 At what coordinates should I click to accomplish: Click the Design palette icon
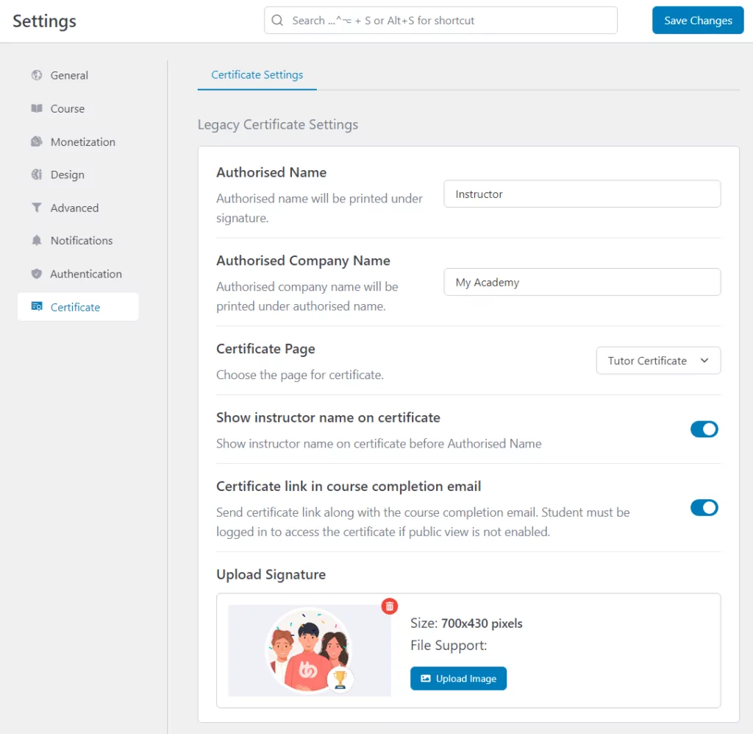point(37,174)
